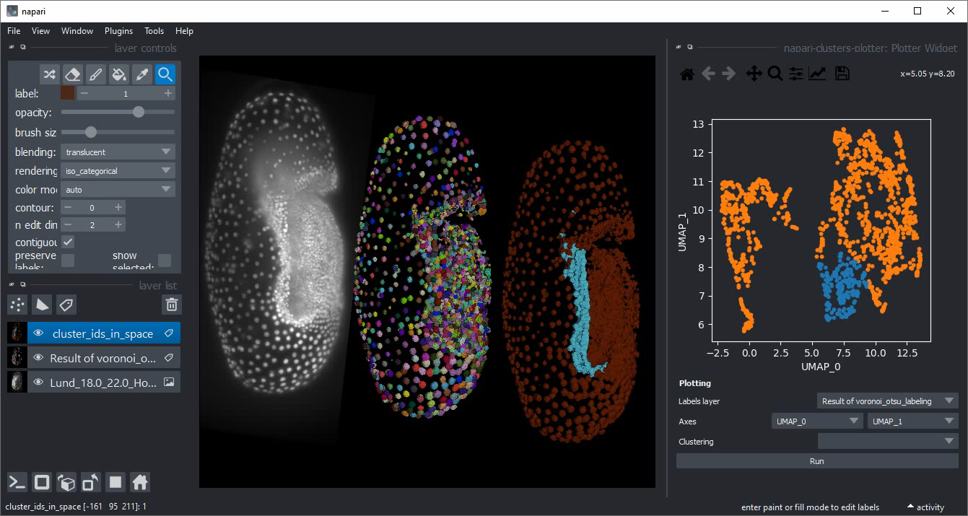Screen dimensions: 968x516
Task: Open the Plugins menu
Action: tap(118, 31)
